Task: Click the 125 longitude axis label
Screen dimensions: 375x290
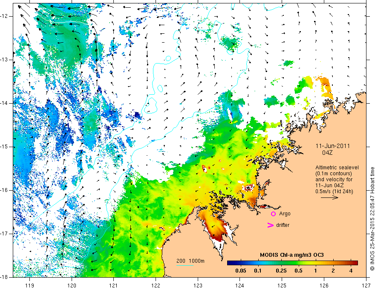Action: click(282, 285)
